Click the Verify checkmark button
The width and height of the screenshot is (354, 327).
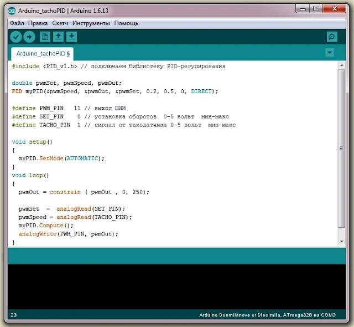[16, 37]
